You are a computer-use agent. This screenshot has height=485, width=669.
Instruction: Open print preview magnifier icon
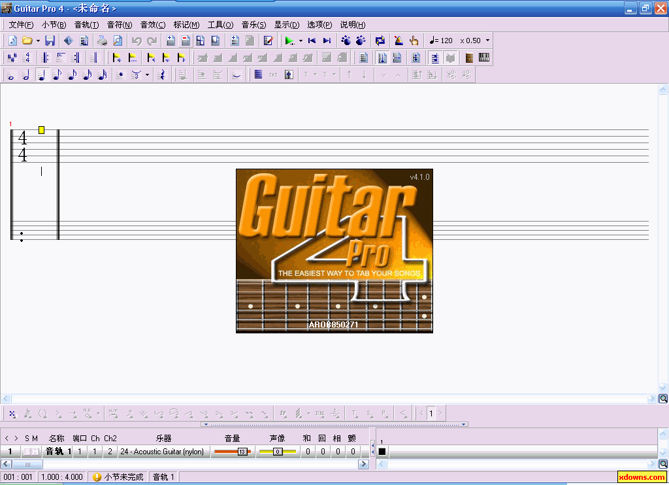118,41
